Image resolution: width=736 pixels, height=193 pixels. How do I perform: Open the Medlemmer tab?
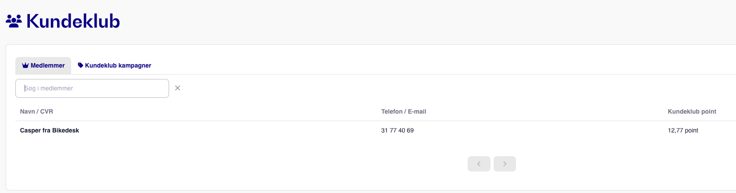pos(43,65)
